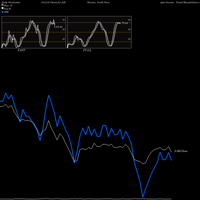Click the FULL stochastic chart thumbnail

[x=99, y=32]
